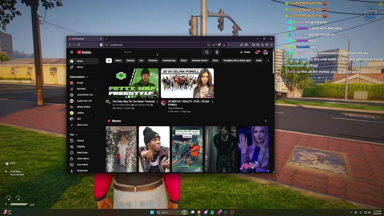Select the All filter chip
384x216 pixels.
(109, 61)
